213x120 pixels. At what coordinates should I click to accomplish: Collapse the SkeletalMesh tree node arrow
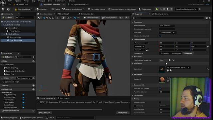5,34
